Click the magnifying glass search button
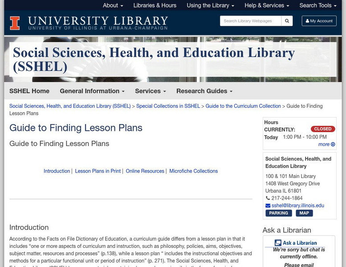Viewport: 346px width, 267px height. tap(287, 21)
